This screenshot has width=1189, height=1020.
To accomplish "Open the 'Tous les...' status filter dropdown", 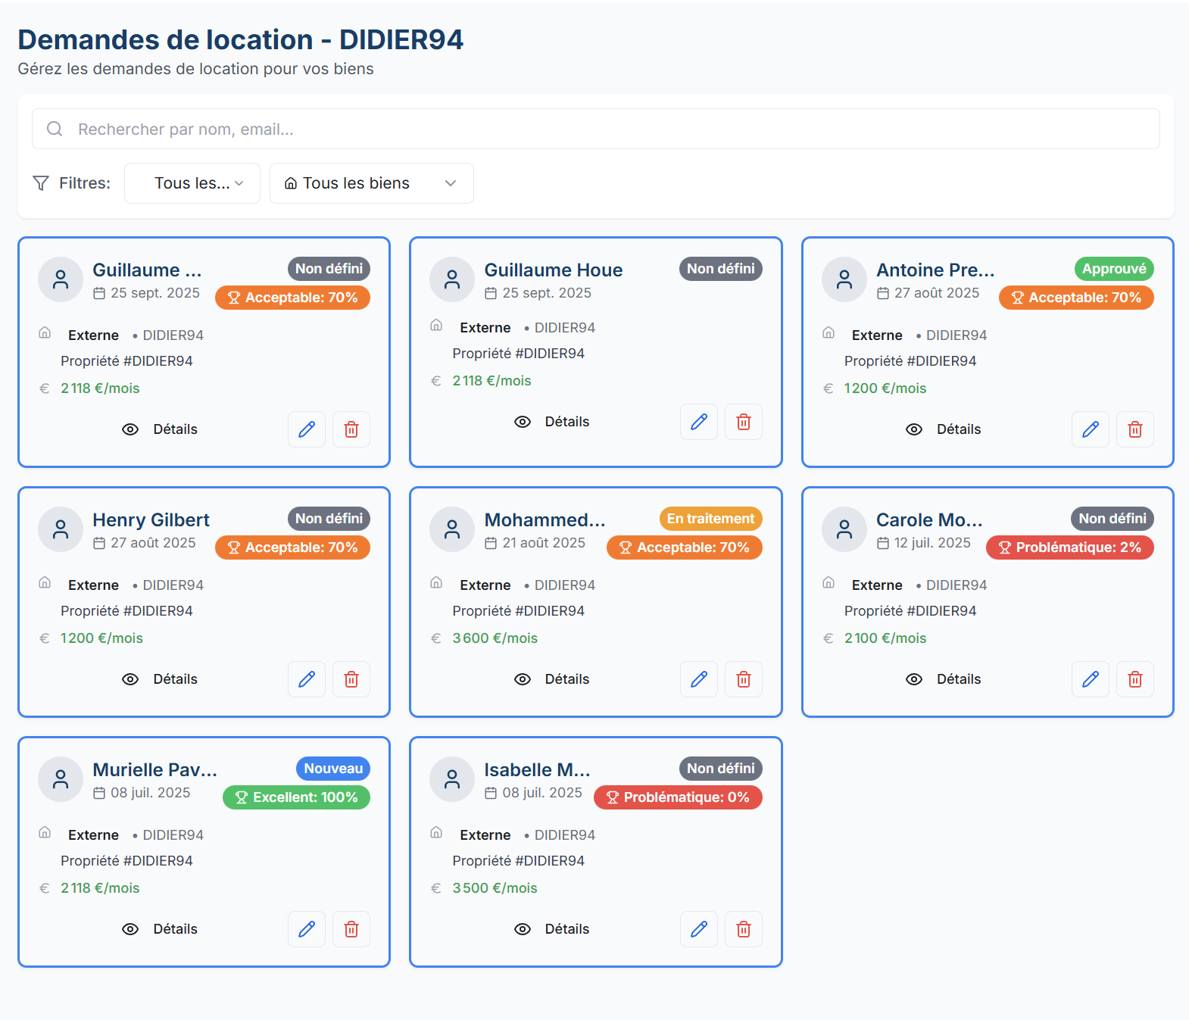I will pyautogui.click(x=192, y=183).
